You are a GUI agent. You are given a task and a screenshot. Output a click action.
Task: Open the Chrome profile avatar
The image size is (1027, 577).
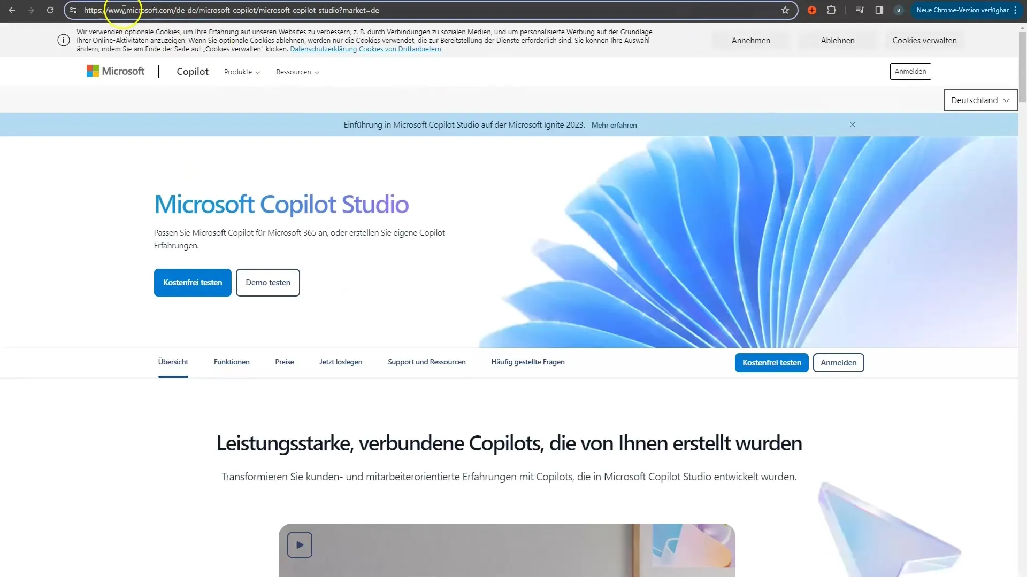pyautogui.click(x=899, y=10)
